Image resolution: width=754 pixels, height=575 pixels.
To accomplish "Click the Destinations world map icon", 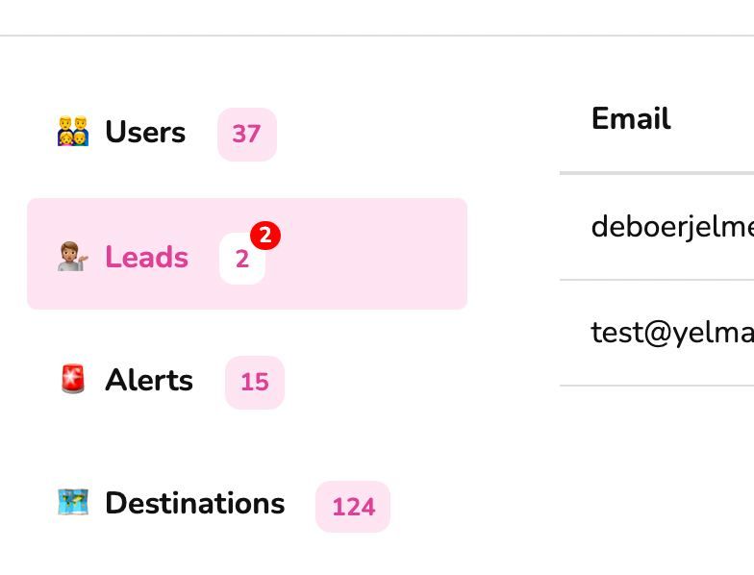I will coord(73,503).
